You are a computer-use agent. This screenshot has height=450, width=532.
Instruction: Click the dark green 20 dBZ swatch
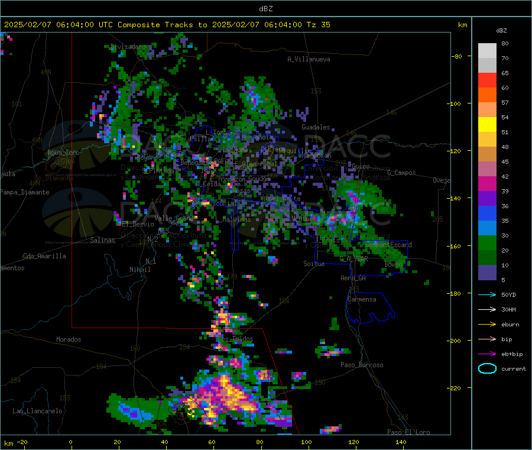487,257
